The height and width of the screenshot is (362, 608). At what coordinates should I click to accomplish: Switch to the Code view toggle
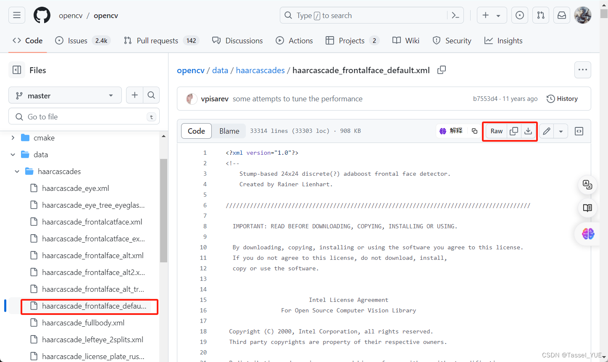tap(196, 131)
